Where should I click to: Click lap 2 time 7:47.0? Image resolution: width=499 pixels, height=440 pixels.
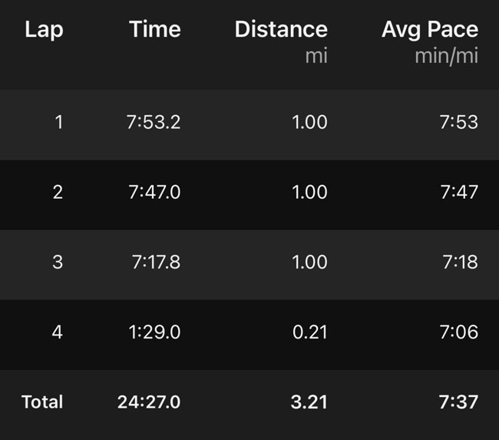pos(154,191)
